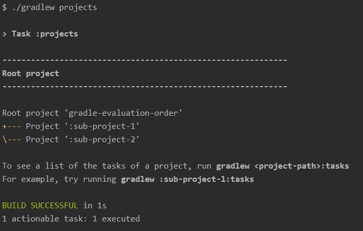Image resolution: width=363 pixels, height=231 pixels.
Task: Click the dashed separator below 'Root project' heading
Action: (144, 86)
